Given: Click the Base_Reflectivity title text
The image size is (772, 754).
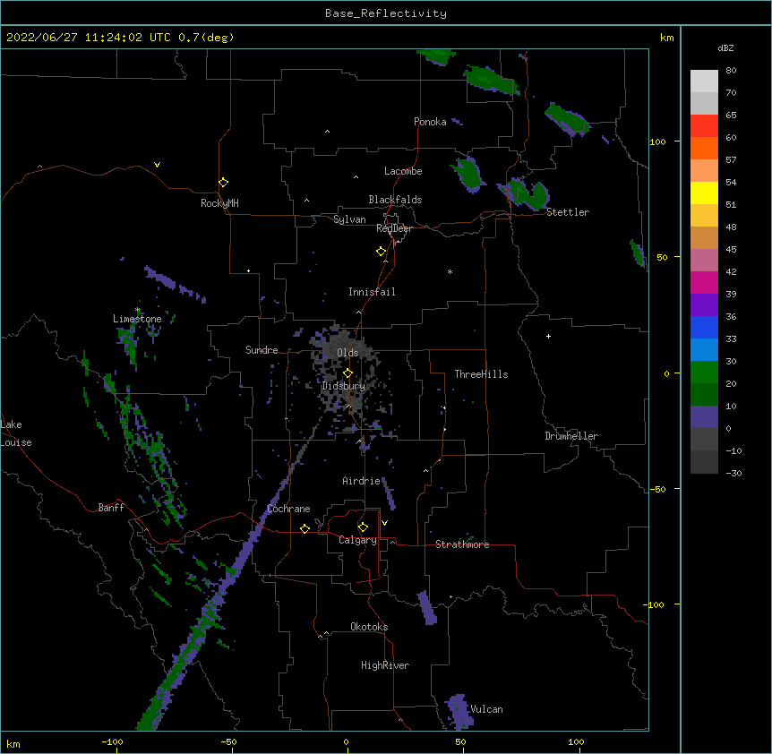Looking at the screenshot, I should click(386, 13).
